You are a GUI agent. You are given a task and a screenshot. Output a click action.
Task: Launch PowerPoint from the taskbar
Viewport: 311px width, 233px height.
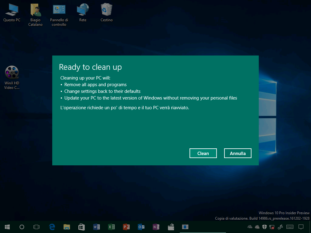[x=126, y=227]
